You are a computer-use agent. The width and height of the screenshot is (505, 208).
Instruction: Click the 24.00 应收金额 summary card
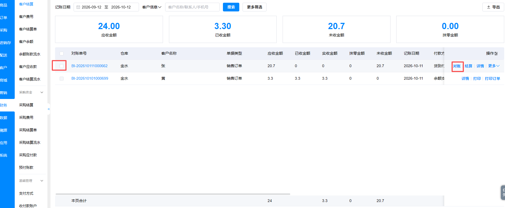point(109,29)
